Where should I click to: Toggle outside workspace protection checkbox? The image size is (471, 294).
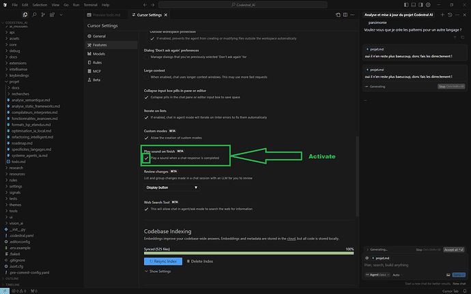152,38
